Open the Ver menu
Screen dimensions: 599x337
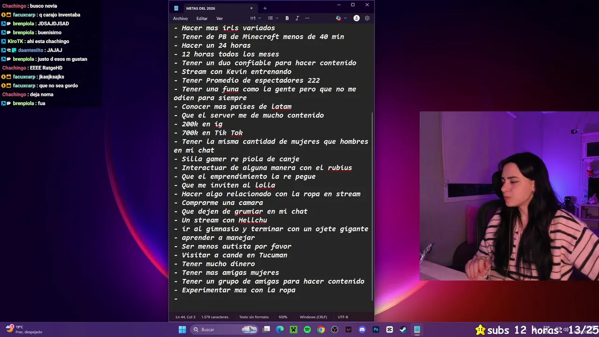(x=219, y=18)
